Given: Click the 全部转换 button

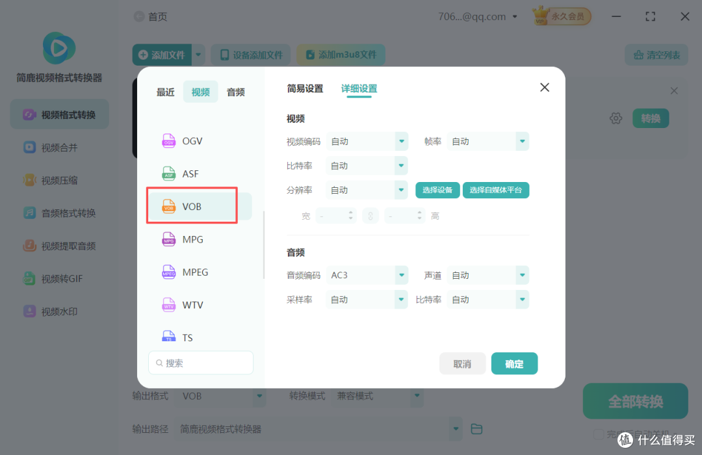Looking at the screenshot, I should pyautogui.click(x=635, y=401).
